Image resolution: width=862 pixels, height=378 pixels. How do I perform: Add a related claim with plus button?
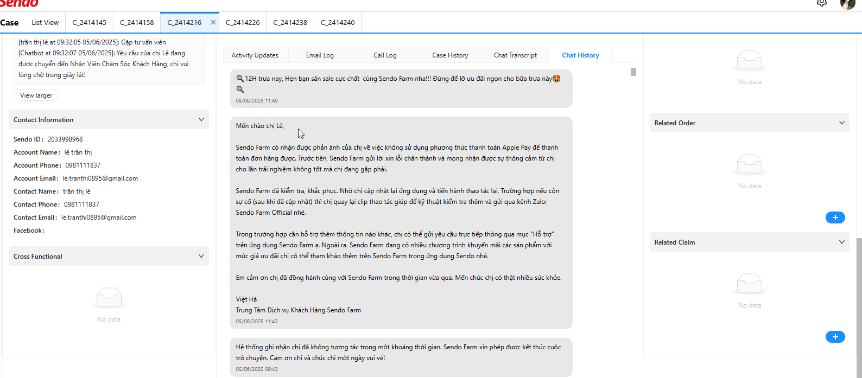pyautogui.click(x=835, y=337)
